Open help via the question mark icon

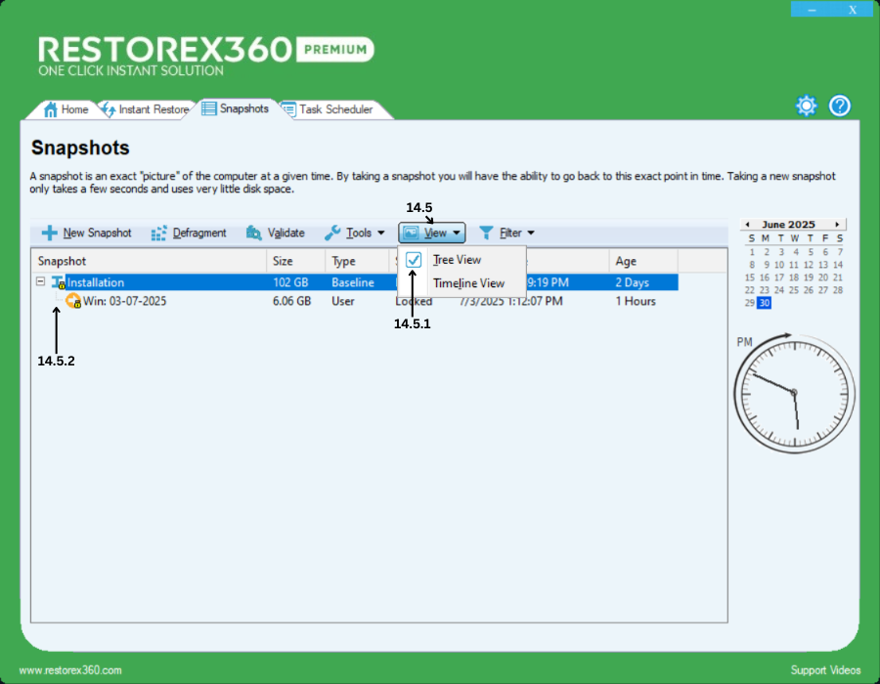click(840, 107)
